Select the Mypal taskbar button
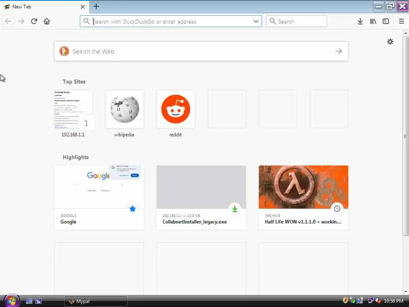The height and width of the screenshot is (307, 409). click(96, 301)
